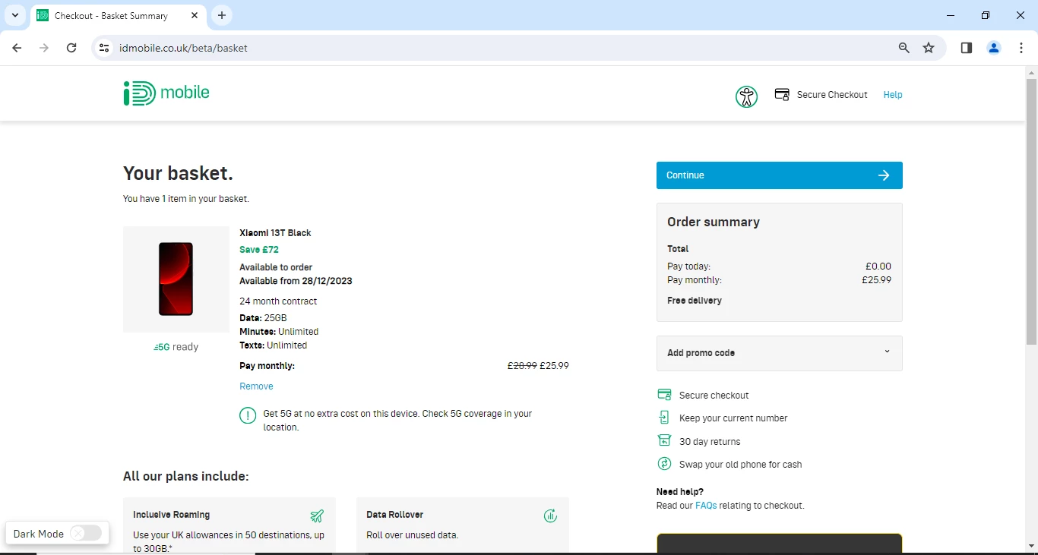The image size is (1038, 555).
Task: Click the 'Available to order' text
Action: [276, 267]
